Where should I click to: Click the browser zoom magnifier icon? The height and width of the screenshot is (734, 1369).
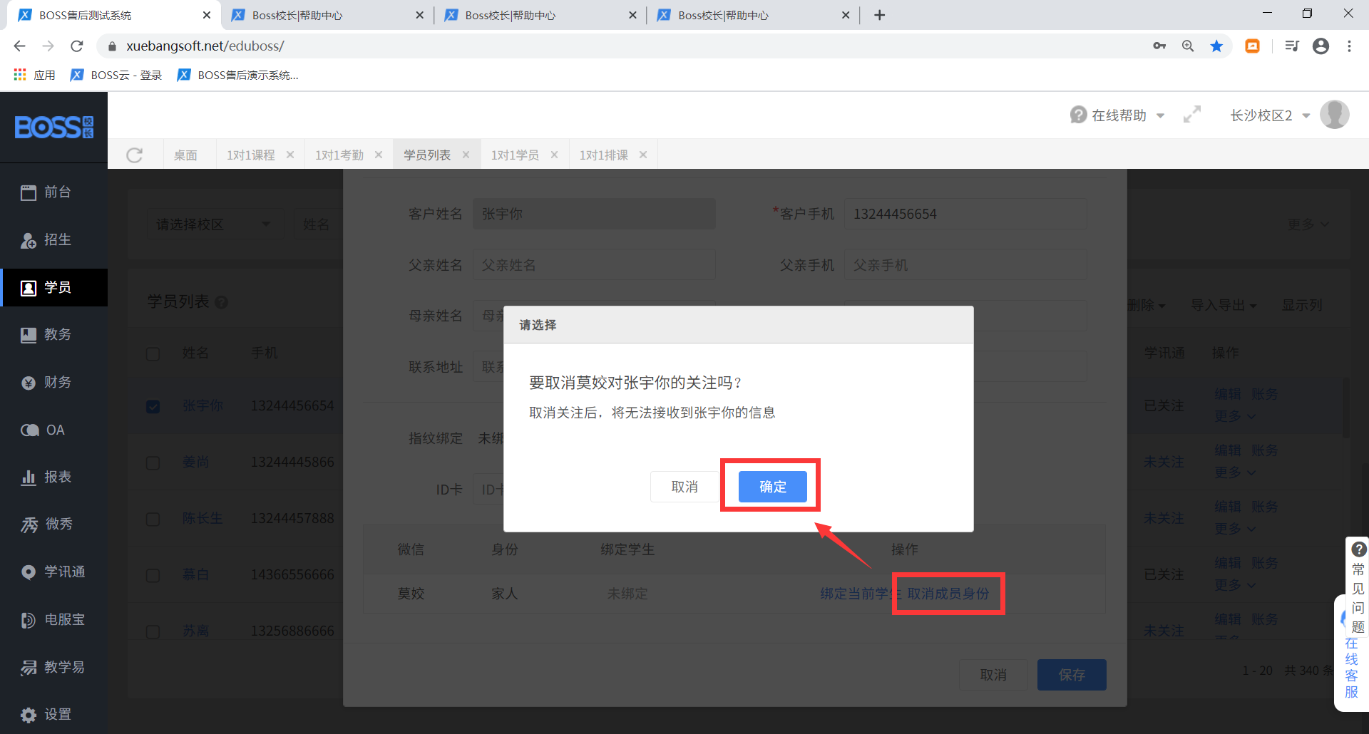coord(1188,46)
